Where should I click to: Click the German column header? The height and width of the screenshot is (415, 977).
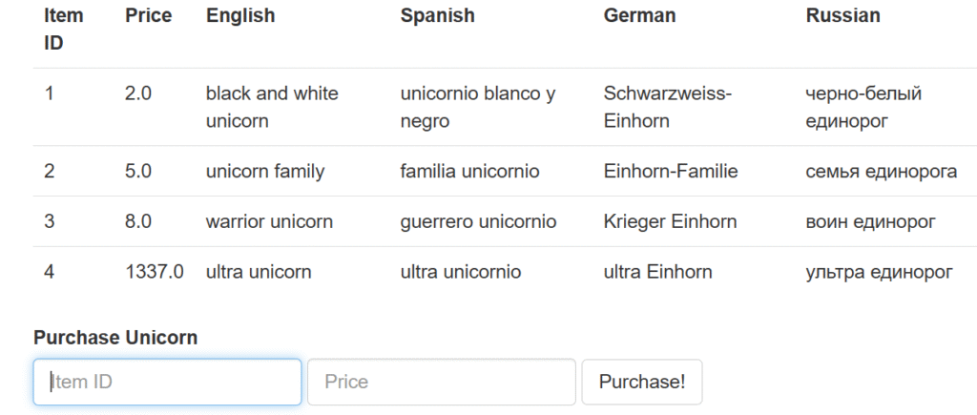639,15
